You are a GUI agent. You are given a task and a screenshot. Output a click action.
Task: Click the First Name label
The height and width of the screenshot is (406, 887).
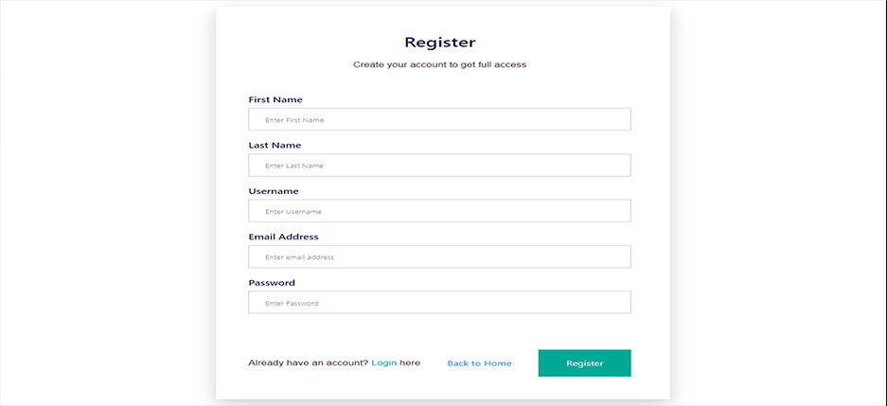pyautogui.click(x=275, y=99)
